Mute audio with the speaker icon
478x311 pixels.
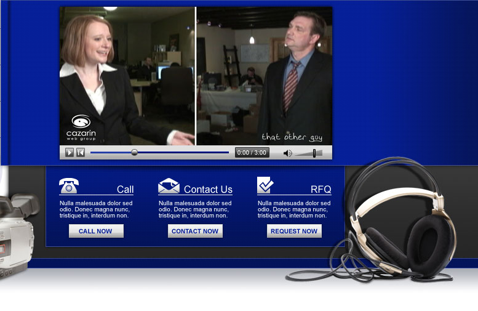(x=287, y=153)
